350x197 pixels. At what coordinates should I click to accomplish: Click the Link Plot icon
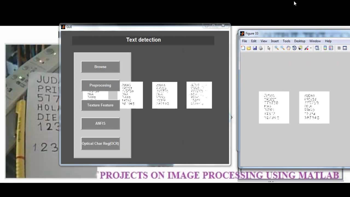(317, 48)
